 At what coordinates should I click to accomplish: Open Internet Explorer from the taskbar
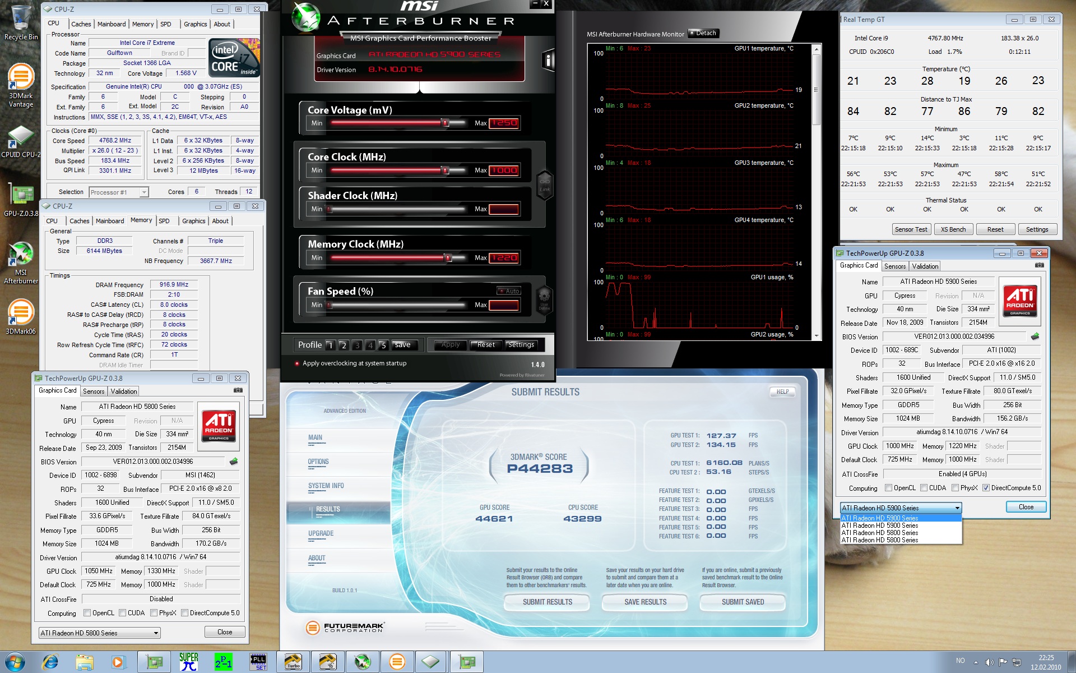click(x=50, y=662)
